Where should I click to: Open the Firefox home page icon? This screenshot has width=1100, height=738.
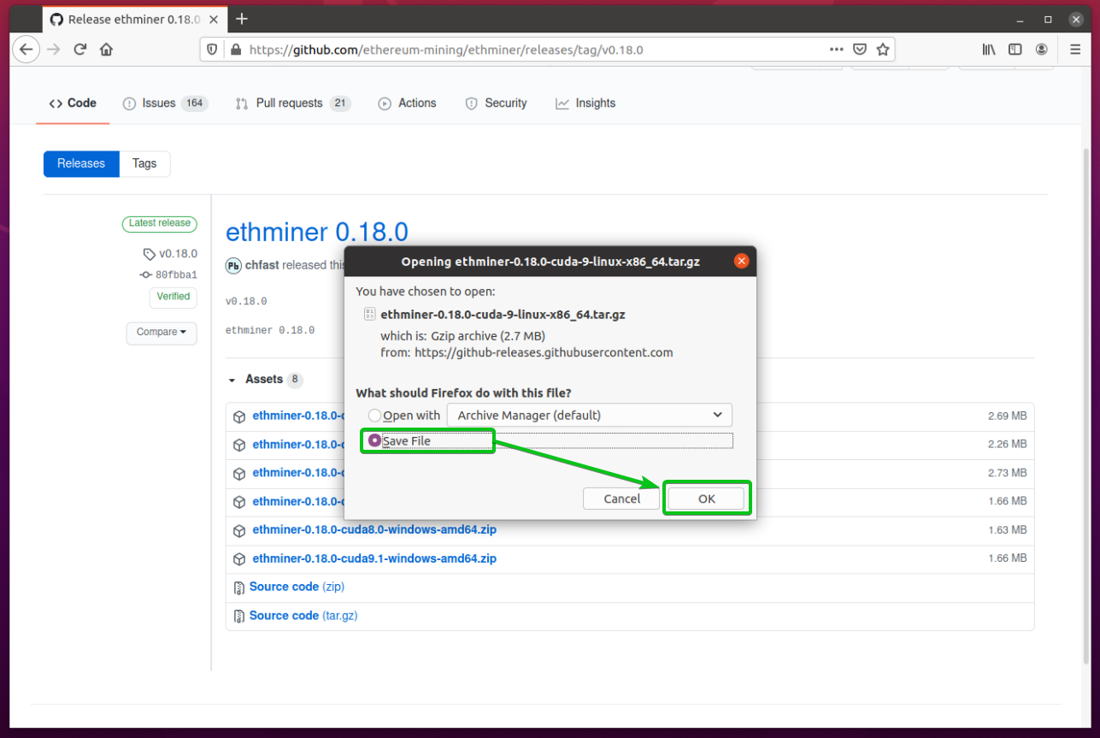[106, 50]
